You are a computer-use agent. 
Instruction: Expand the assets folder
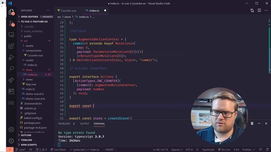click(35, 46)
